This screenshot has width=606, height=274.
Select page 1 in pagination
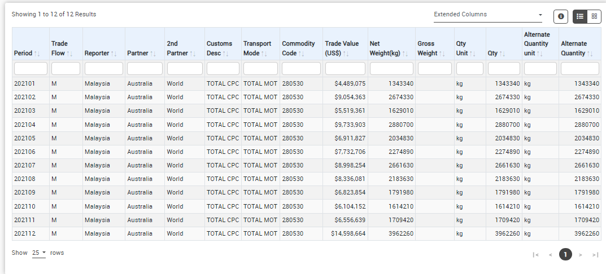click(x=565, y=255)
